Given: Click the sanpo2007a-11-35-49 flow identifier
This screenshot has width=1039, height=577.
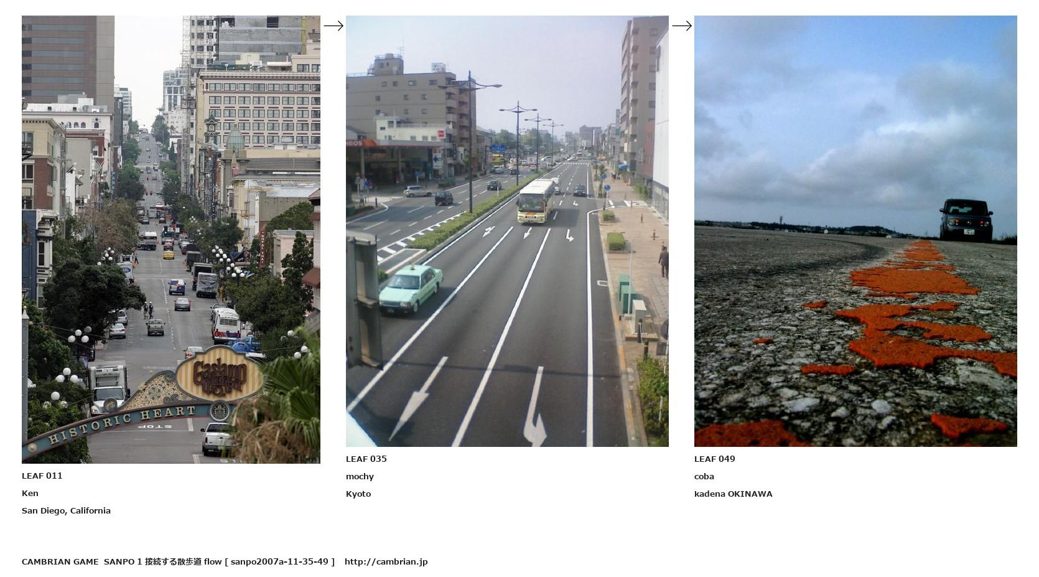Looking at the screenshot, I should (279, 561).
